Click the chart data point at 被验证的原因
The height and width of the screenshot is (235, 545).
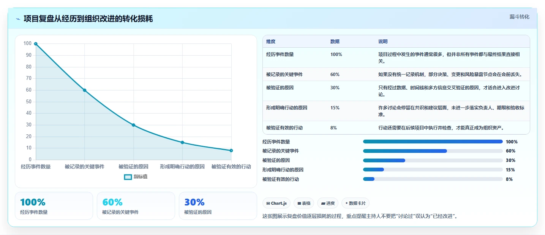coord(133,125)
